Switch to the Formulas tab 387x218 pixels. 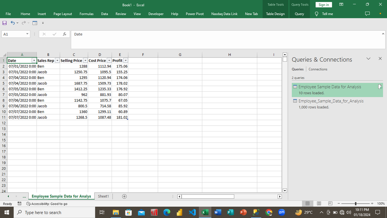click(x=86, y=14)
